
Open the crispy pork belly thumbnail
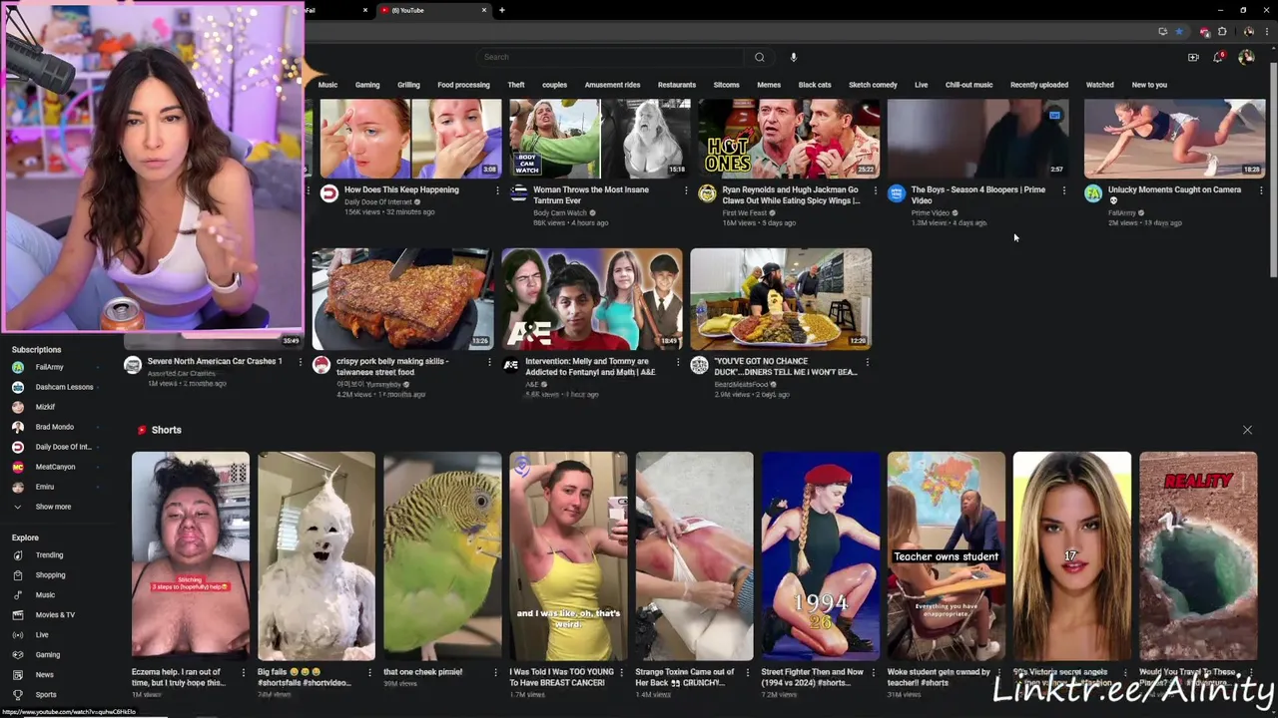pos(402,298)
